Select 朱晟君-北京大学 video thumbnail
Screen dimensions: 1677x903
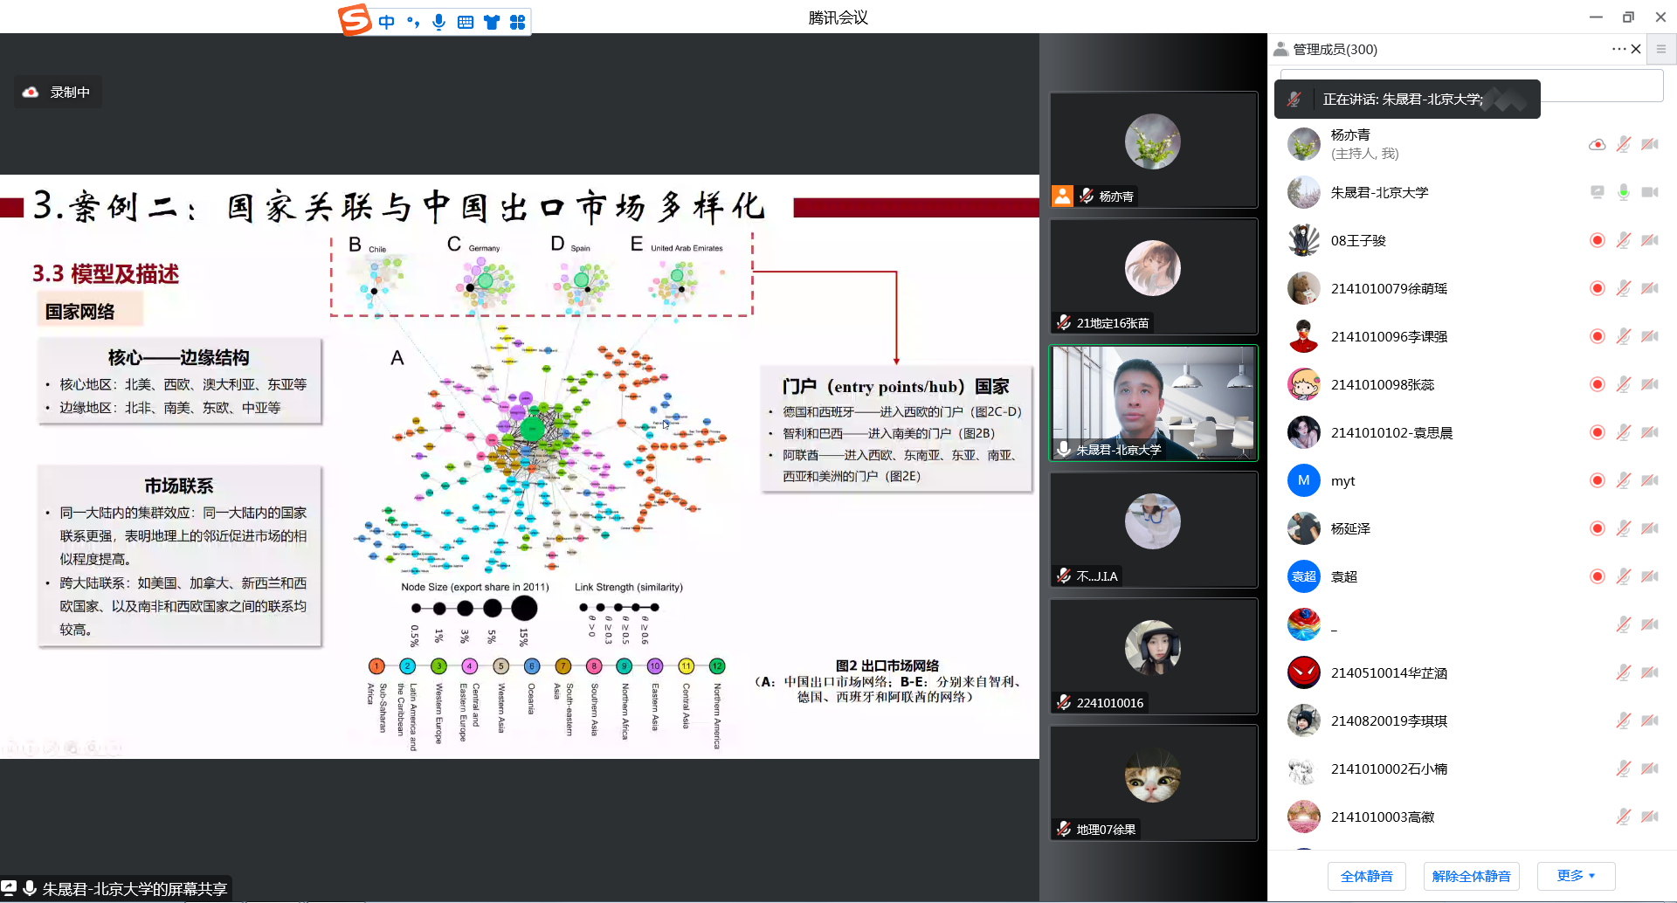click(x=1153, y=403)
